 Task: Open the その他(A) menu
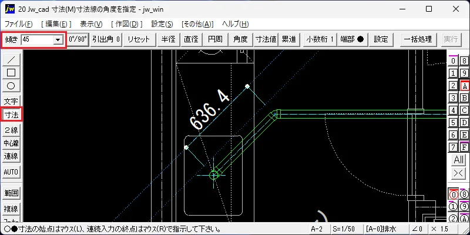click(197, 24)
